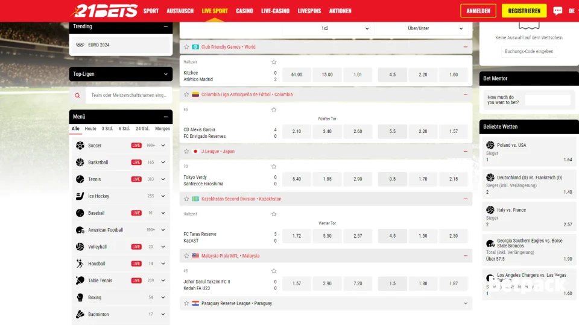Select the Poland vs. USA popular bet card
The width and height of the screenshot is (579, 325).
[529, 151]
